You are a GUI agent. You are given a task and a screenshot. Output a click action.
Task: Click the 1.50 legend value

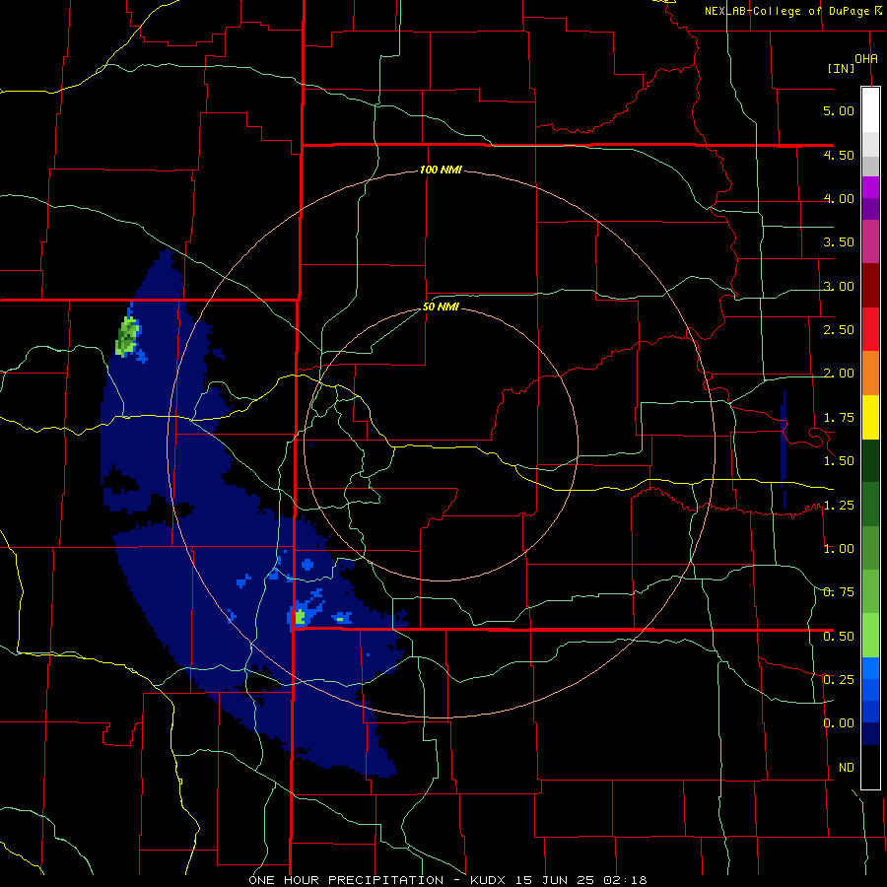[839, 461]
